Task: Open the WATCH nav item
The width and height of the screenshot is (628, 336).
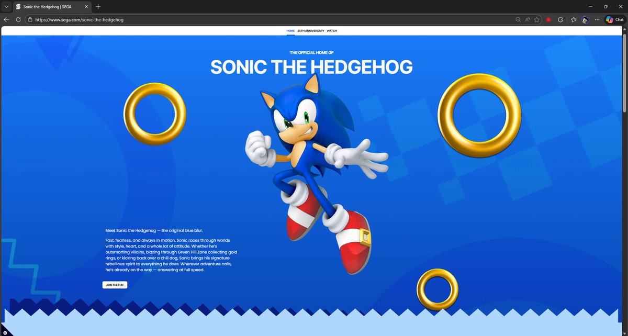Action: [332, 31]
